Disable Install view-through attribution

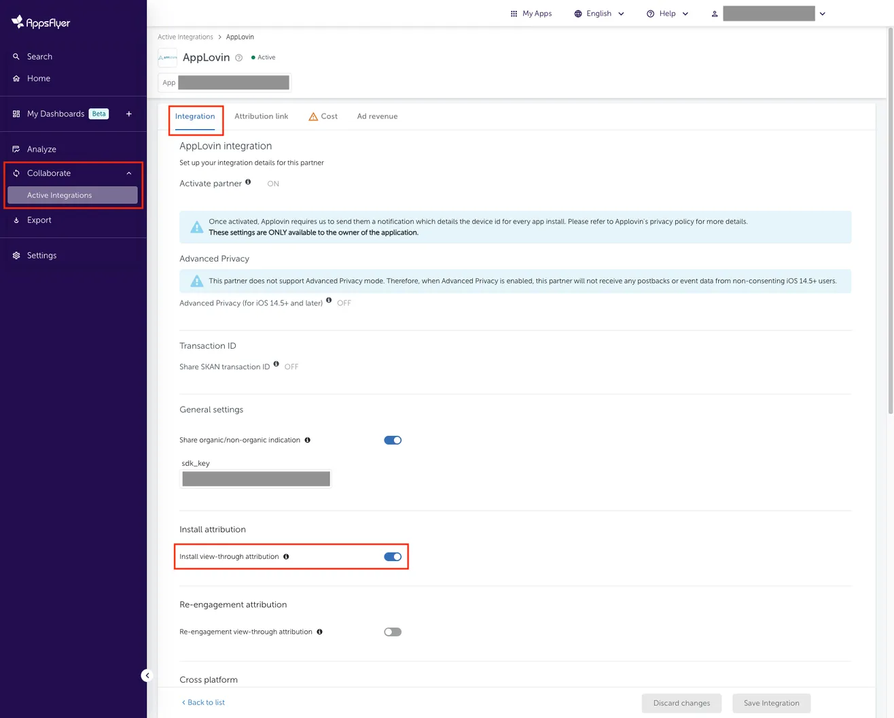[393, 556]
